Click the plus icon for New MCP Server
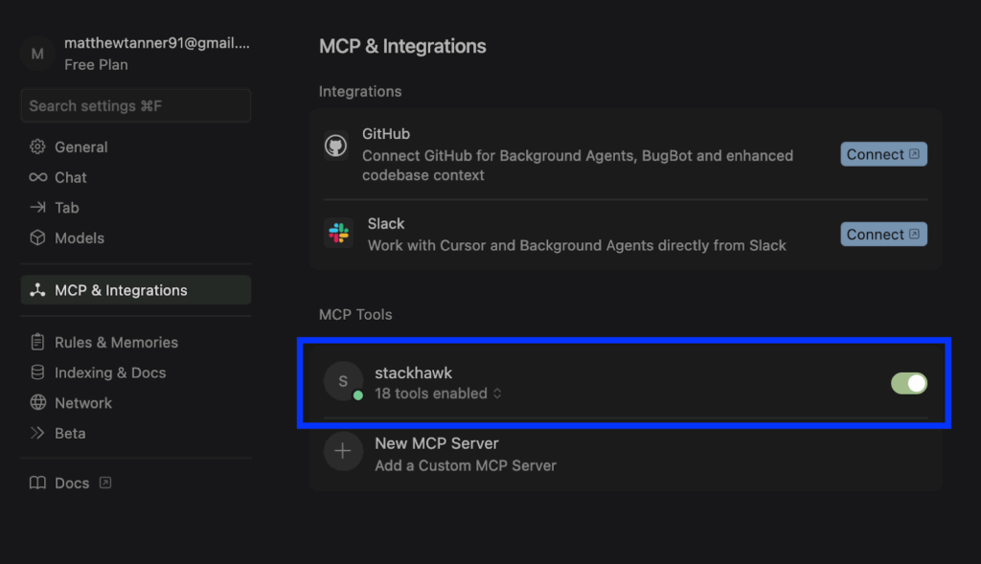This screenshot has height=564, width=981. click(x=343, y=451)
